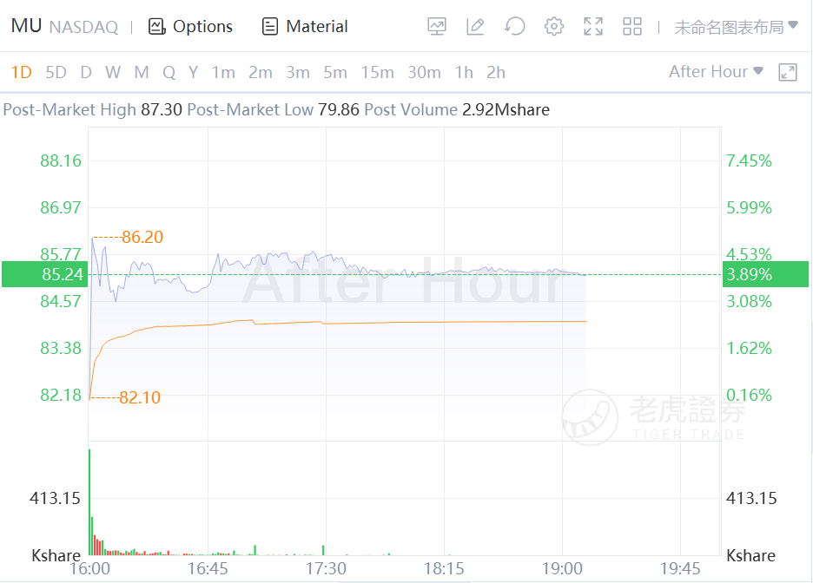Viewport: 813px width, 583px height.
Task: Open the grid layout icon
Action: tap(632, 27)
